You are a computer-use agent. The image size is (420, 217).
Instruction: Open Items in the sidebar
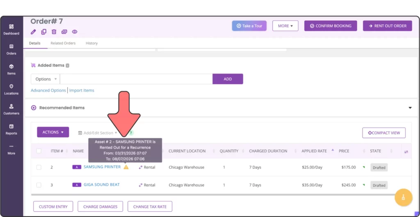click(x=11, y=69)
